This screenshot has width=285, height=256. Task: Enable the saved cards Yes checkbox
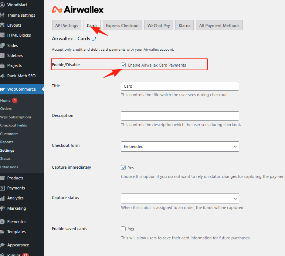pos(123,229)
